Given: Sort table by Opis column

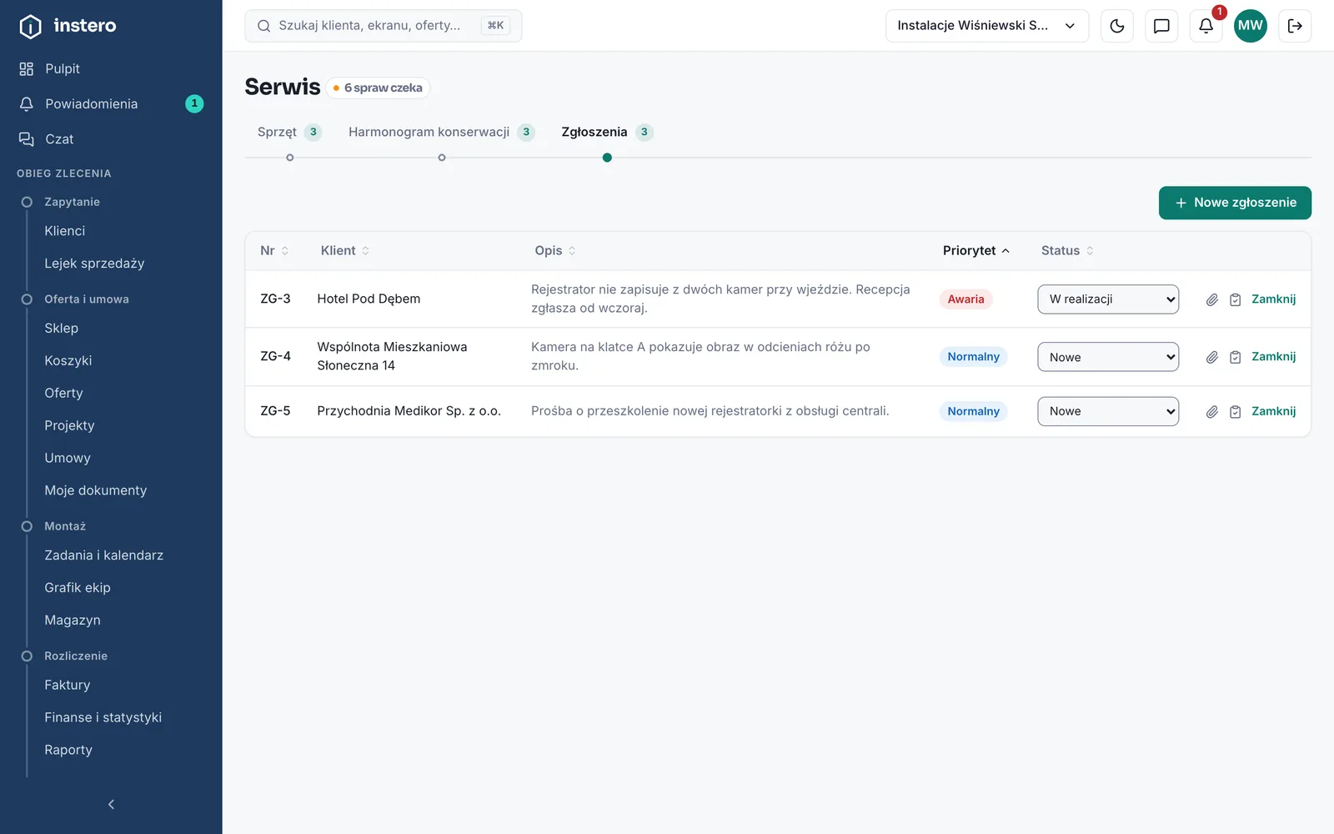Looking at the screenshot, I should click(555, 250).
